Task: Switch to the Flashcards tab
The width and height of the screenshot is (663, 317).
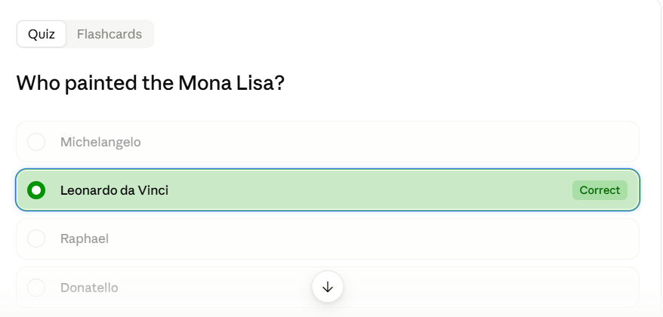Action: pyautogui.click(x=109, y=34)
